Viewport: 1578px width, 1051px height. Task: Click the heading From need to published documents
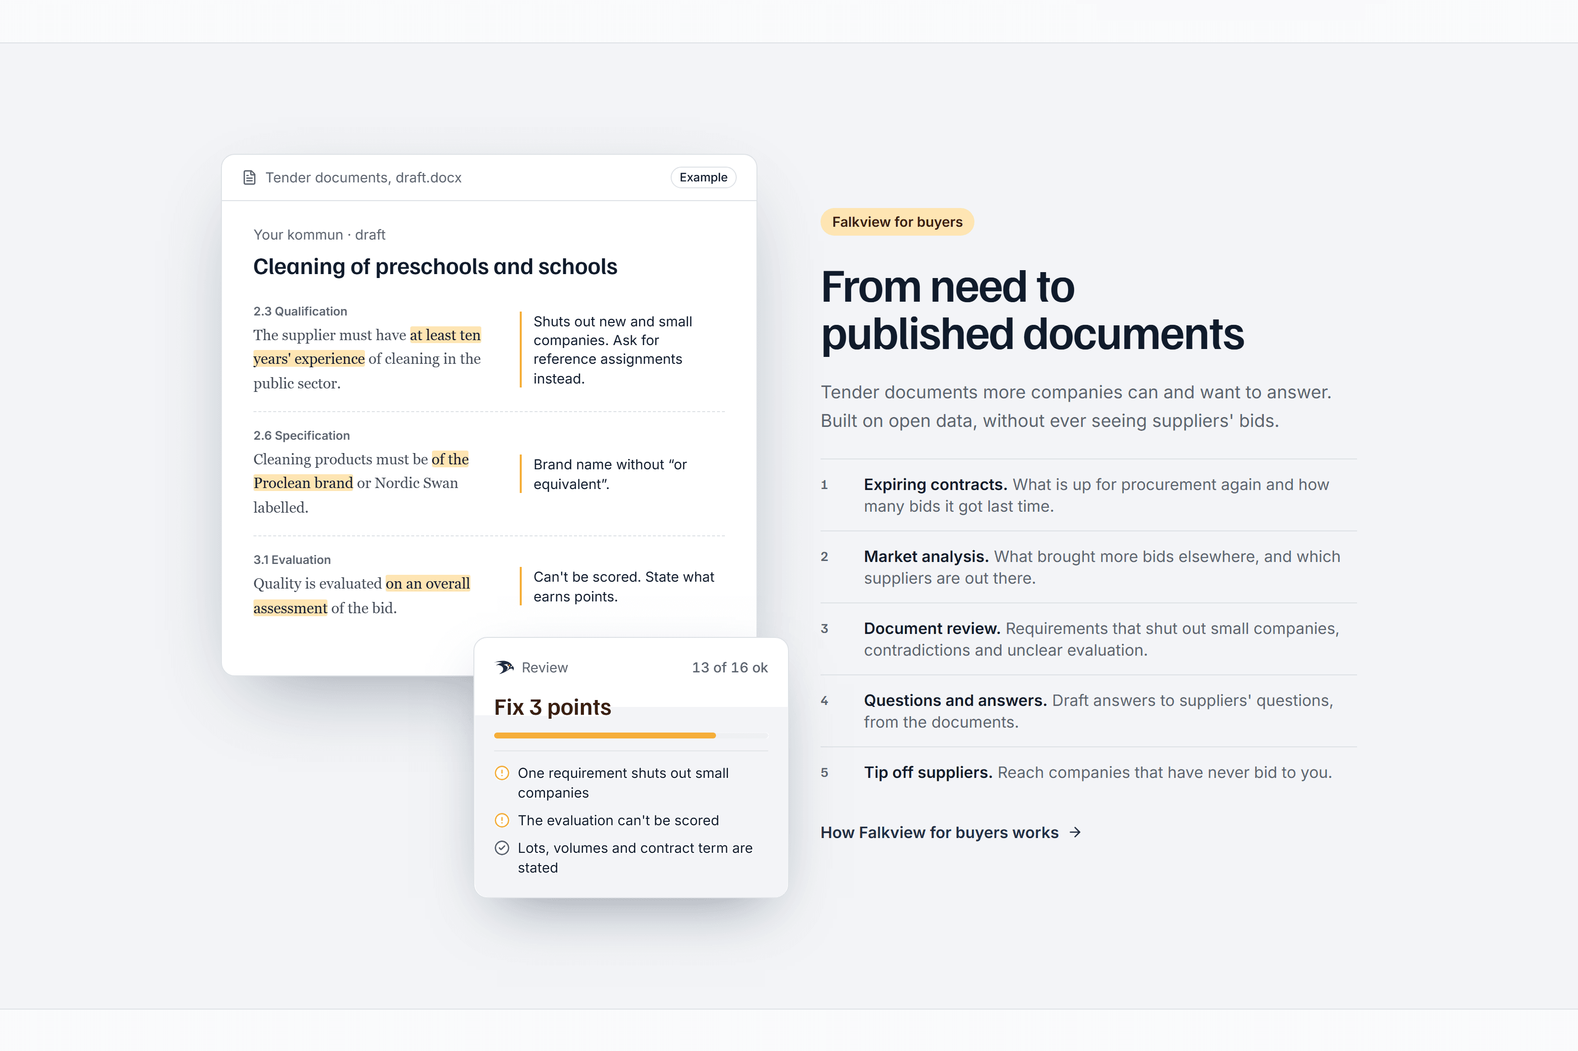(x=1032, y=311)
